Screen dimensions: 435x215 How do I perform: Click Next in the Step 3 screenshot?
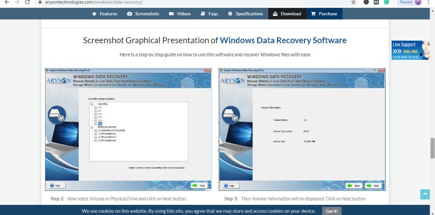point(373,186)
